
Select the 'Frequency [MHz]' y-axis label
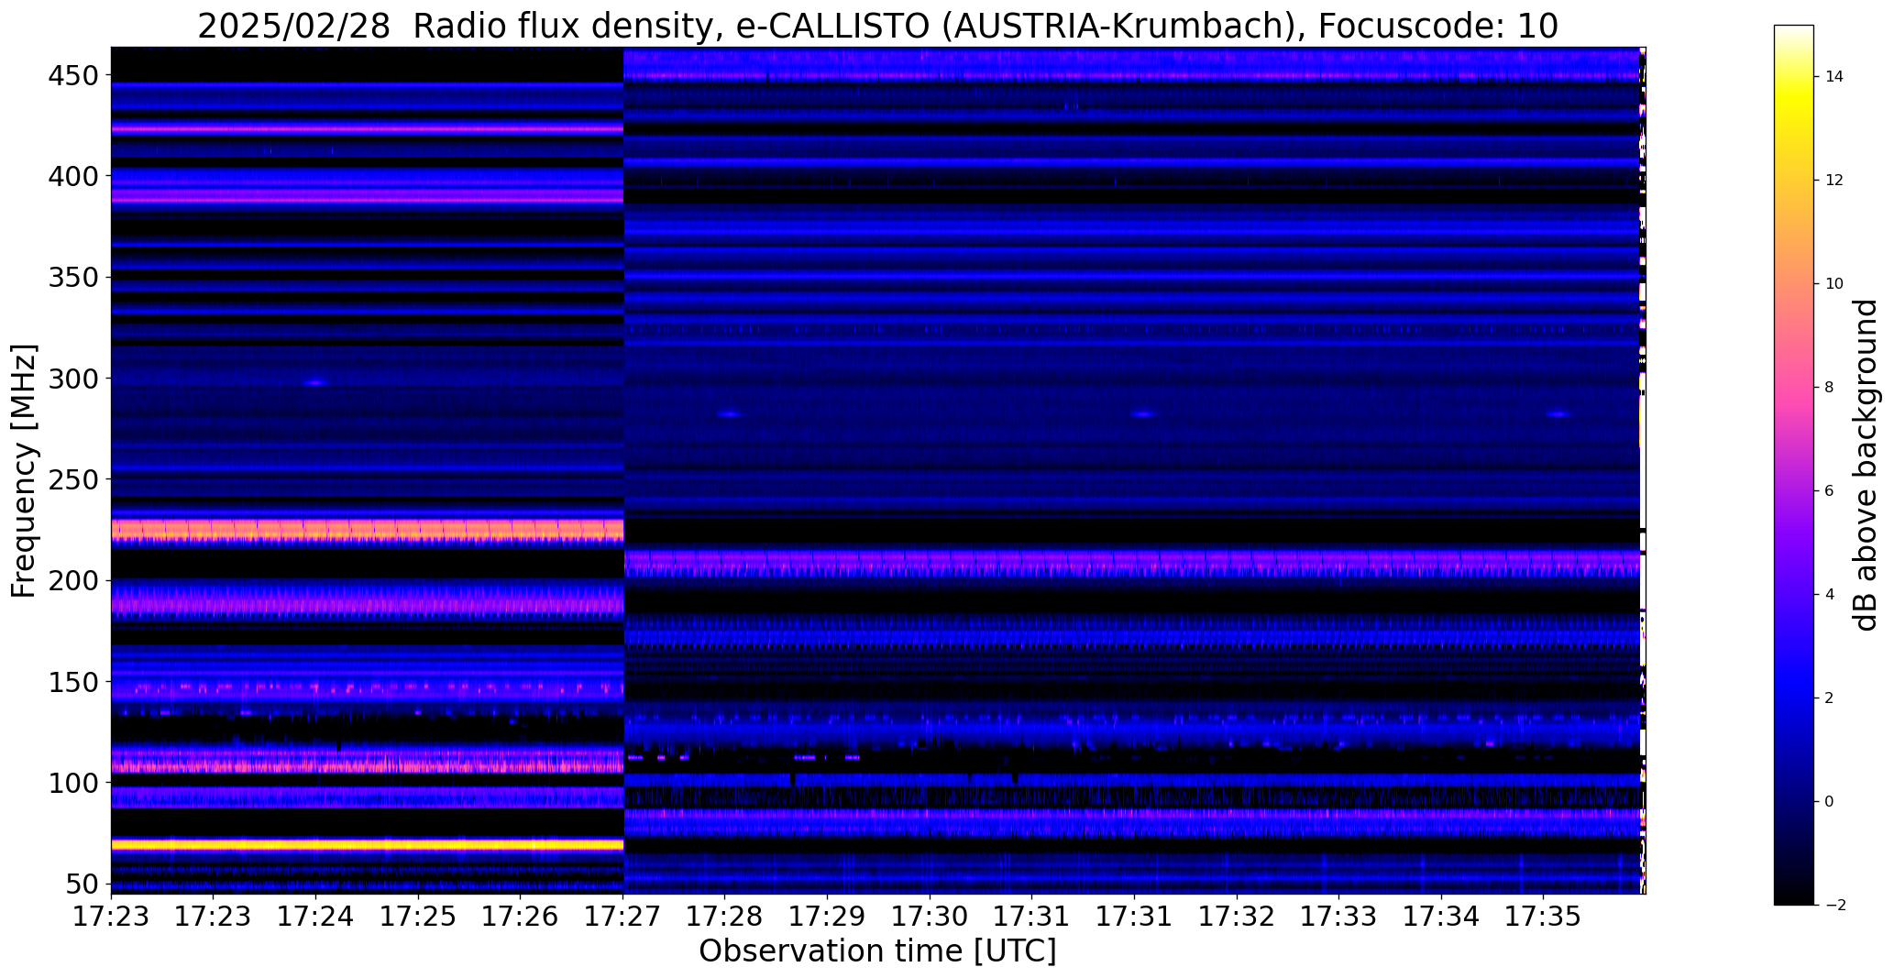(x=24, y=470)
